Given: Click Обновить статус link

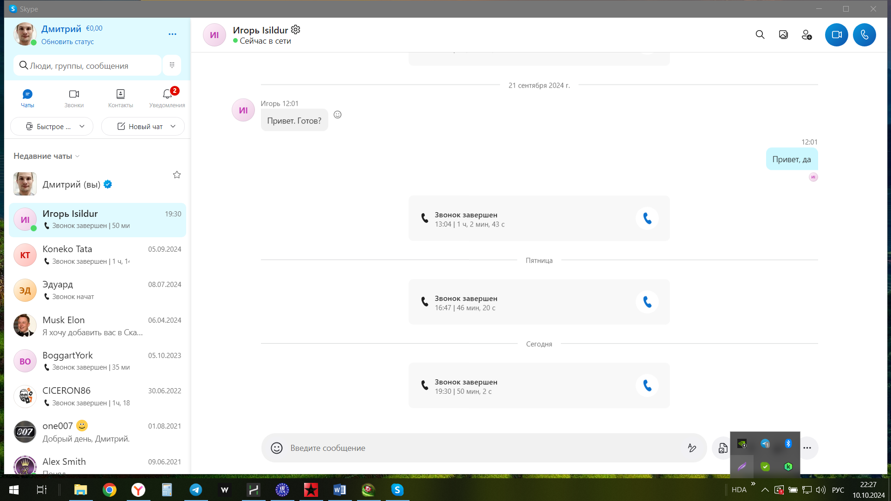Looking at the screenshot, I should tap(67, 42).
